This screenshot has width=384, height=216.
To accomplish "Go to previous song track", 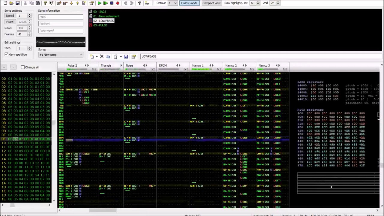I will click(x=125, y=3).
